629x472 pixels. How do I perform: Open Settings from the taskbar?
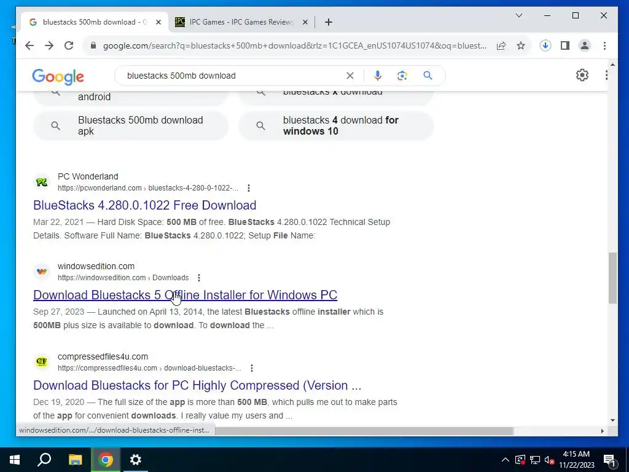[x=136, y=460]
